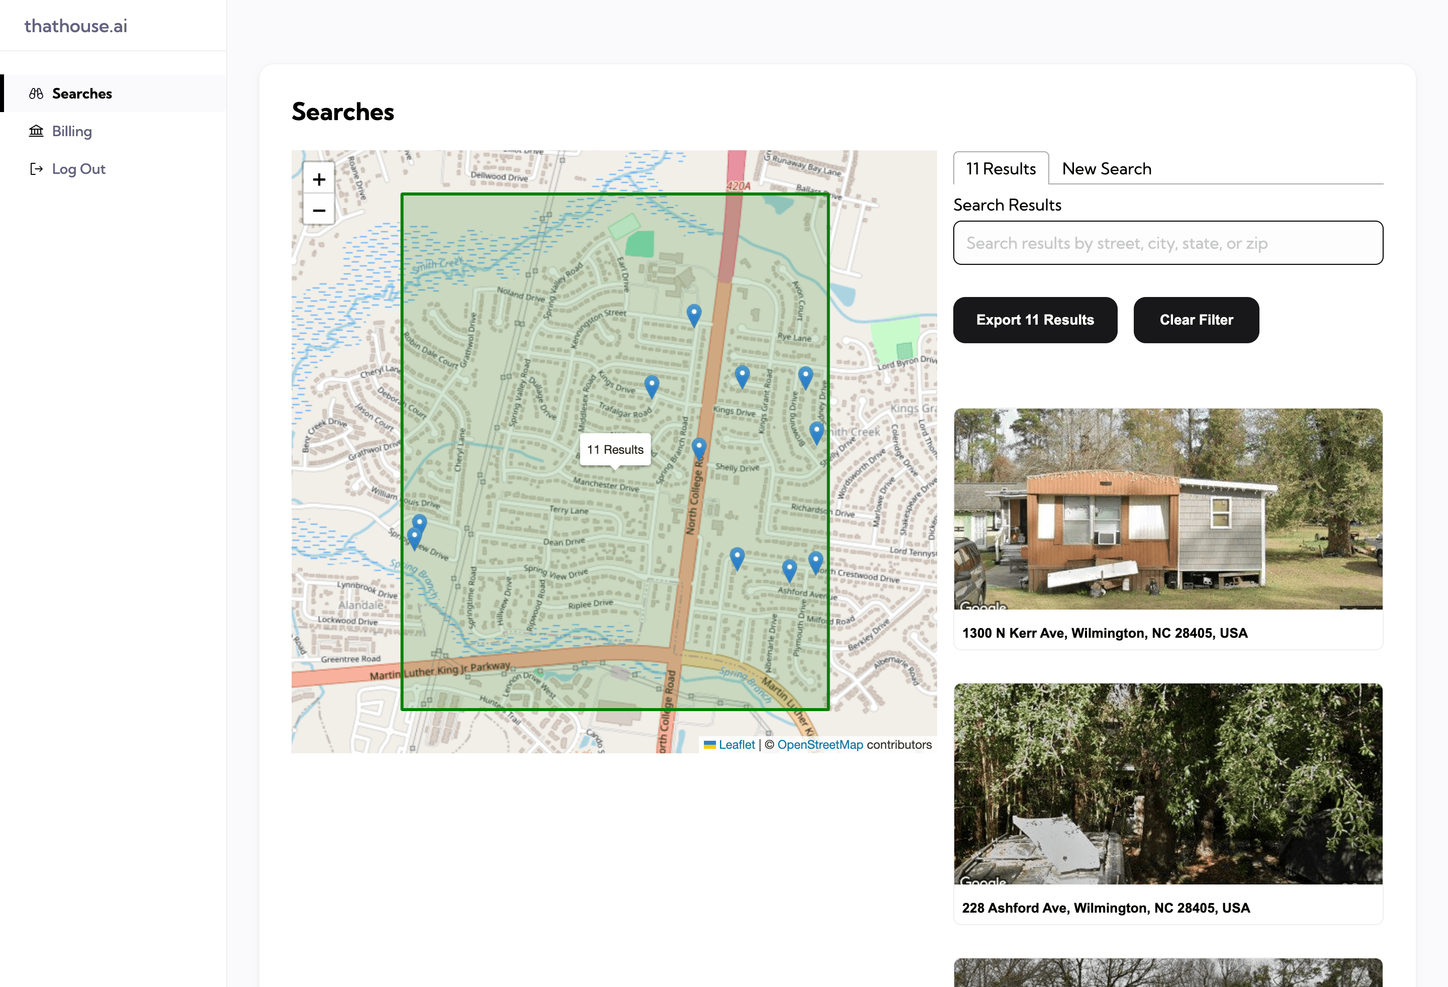Focus the search results address field
This screenshot has width=1448, height=987.
tap(1168, 243)
